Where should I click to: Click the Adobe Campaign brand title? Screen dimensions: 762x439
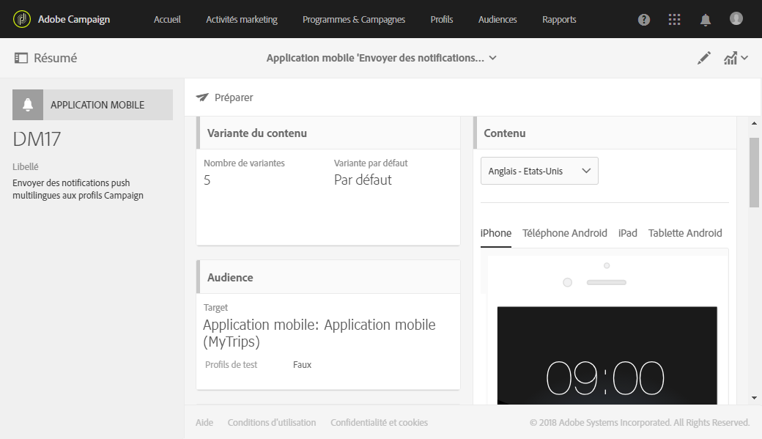click(x=74, y=20)
